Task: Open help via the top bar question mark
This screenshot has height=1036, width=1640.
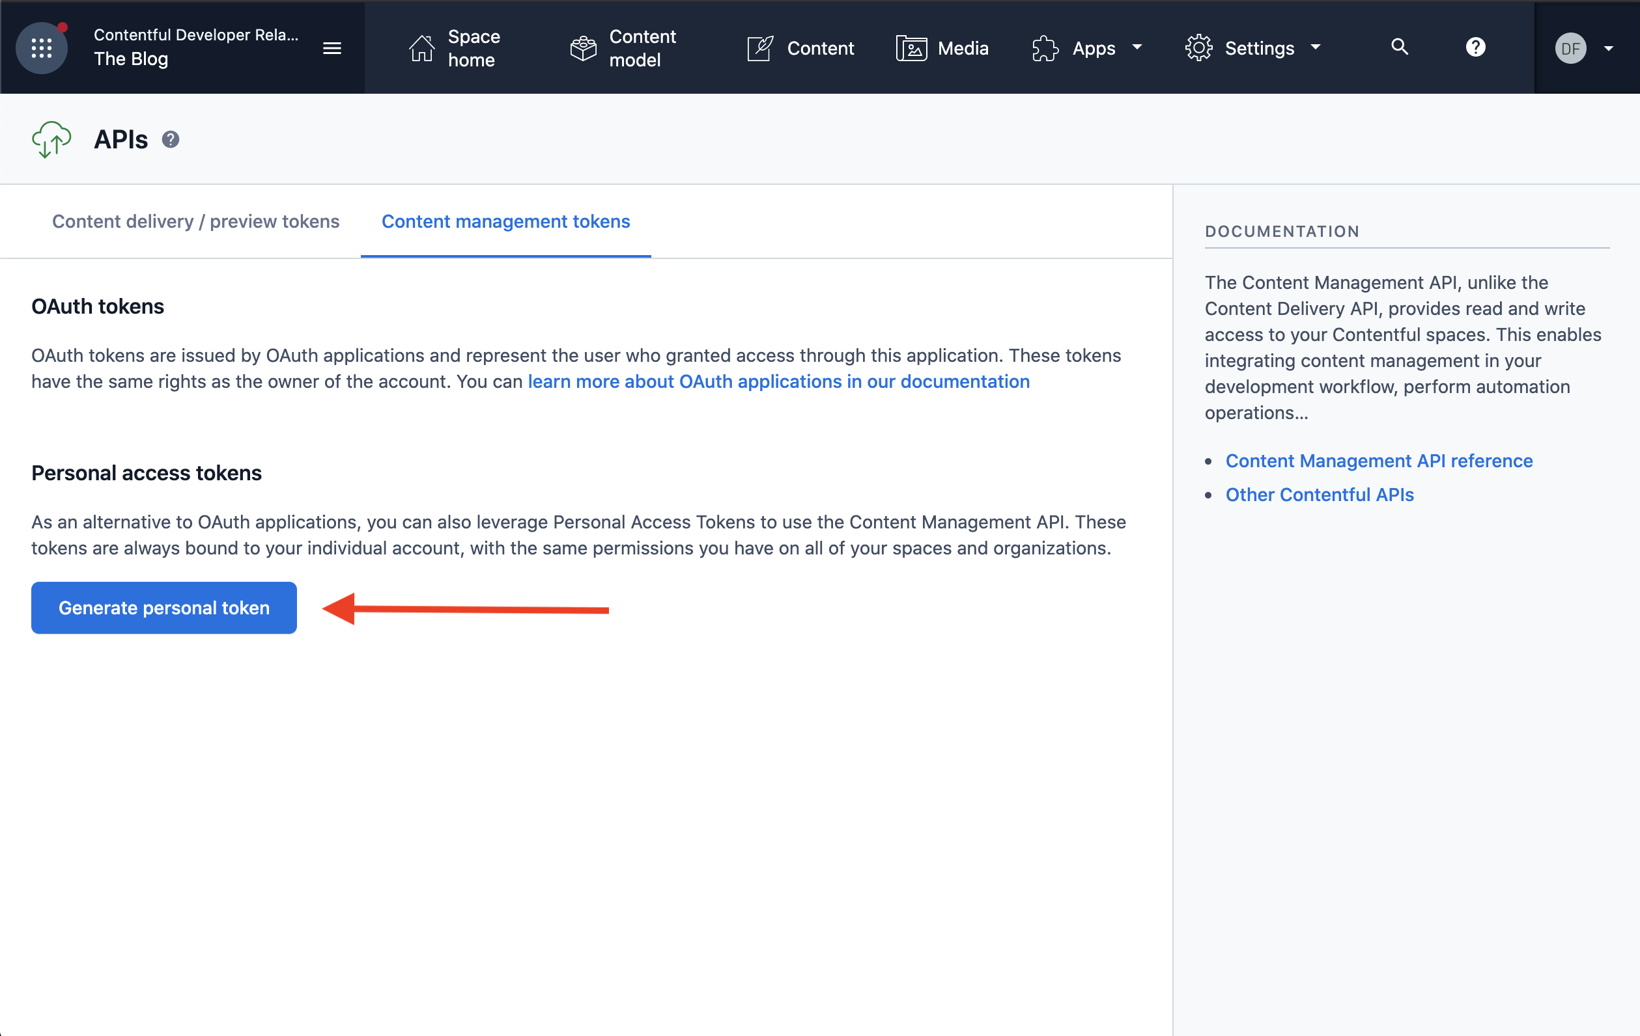Action: 1475,47
